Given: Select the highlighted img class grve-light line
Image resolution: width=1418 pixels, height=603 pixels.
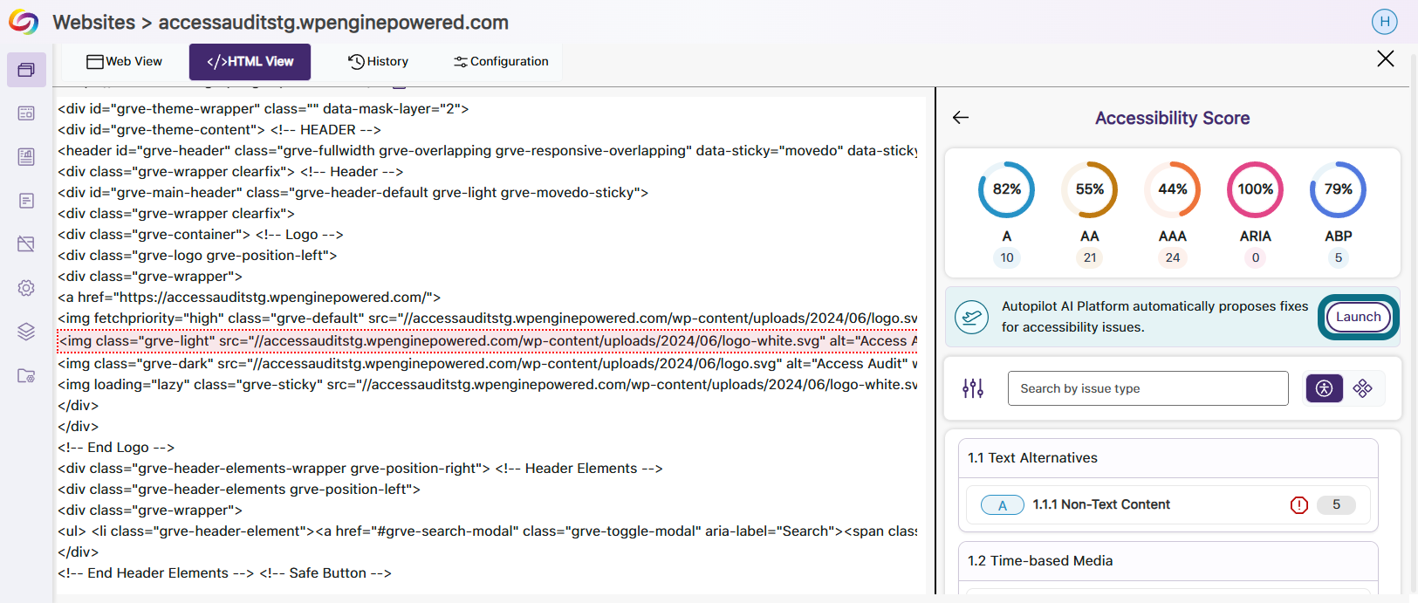Looking at the screenshot, I should point(488,341).
